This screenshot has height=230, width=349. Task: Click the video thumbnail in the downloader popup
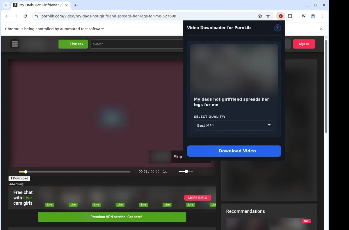click(234, 69)
